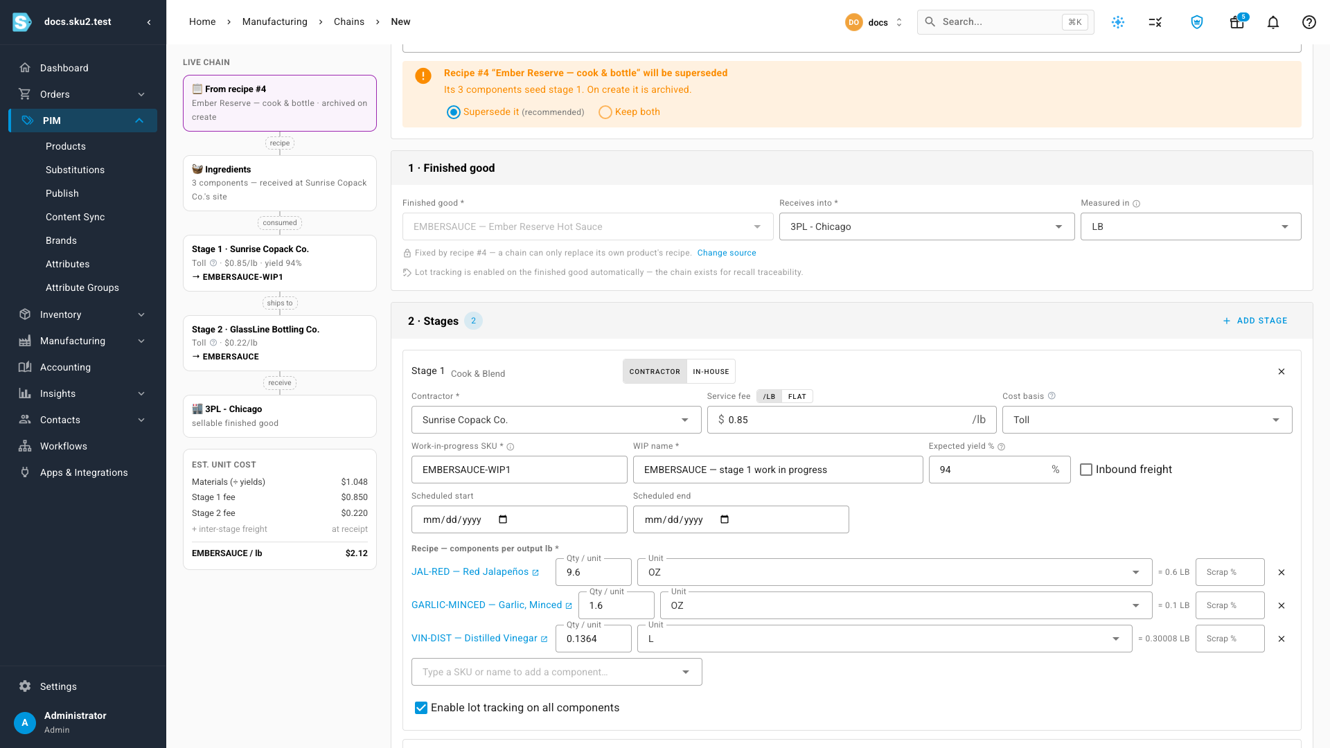Viewport: 1330px width, 748px height.
Task: Open VIN-DIST external link icon
Action: click(544, 639)
